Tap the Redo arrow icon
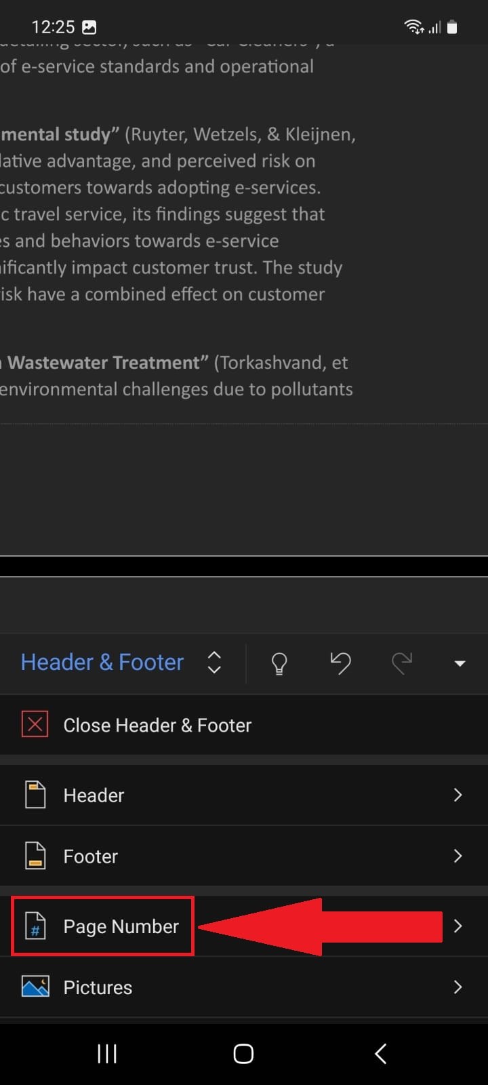Image resolution: width=488 pixels, height=1085 pixels. click(402, 663)
